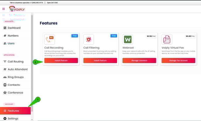Click the Features grid icon in sidebar
The height and width of the screenshot is (121, 201).
point(5,111)
